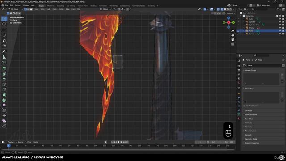This screenshot has width=286, height=161.
Task: Toggle Sphere eye visibility in outliner
Action: pos(280,34)
